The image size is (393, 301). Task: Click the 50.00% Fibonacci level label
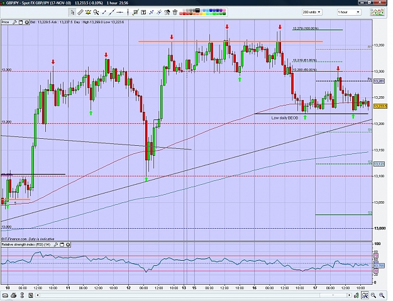tap(304, 70)
